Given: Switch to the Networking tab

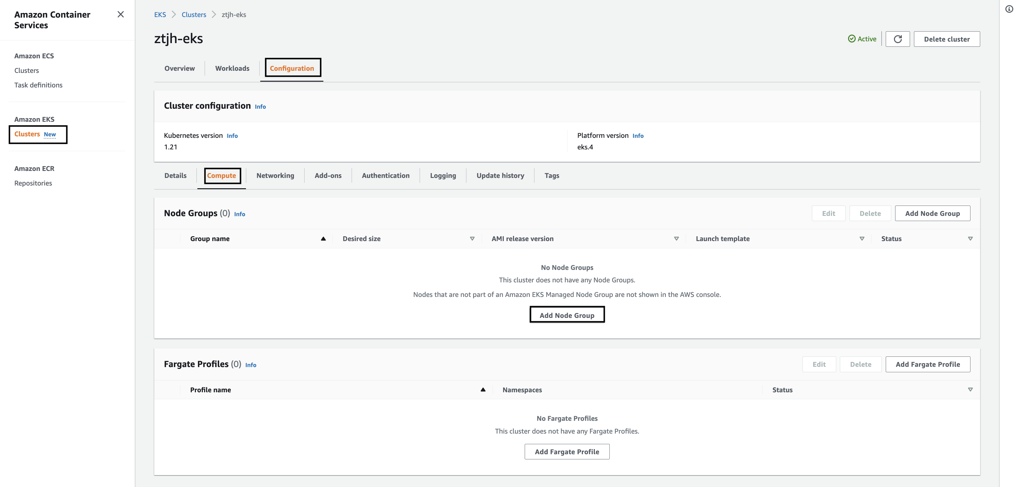Looking at the screenshot, I should (x=275, y=175).
